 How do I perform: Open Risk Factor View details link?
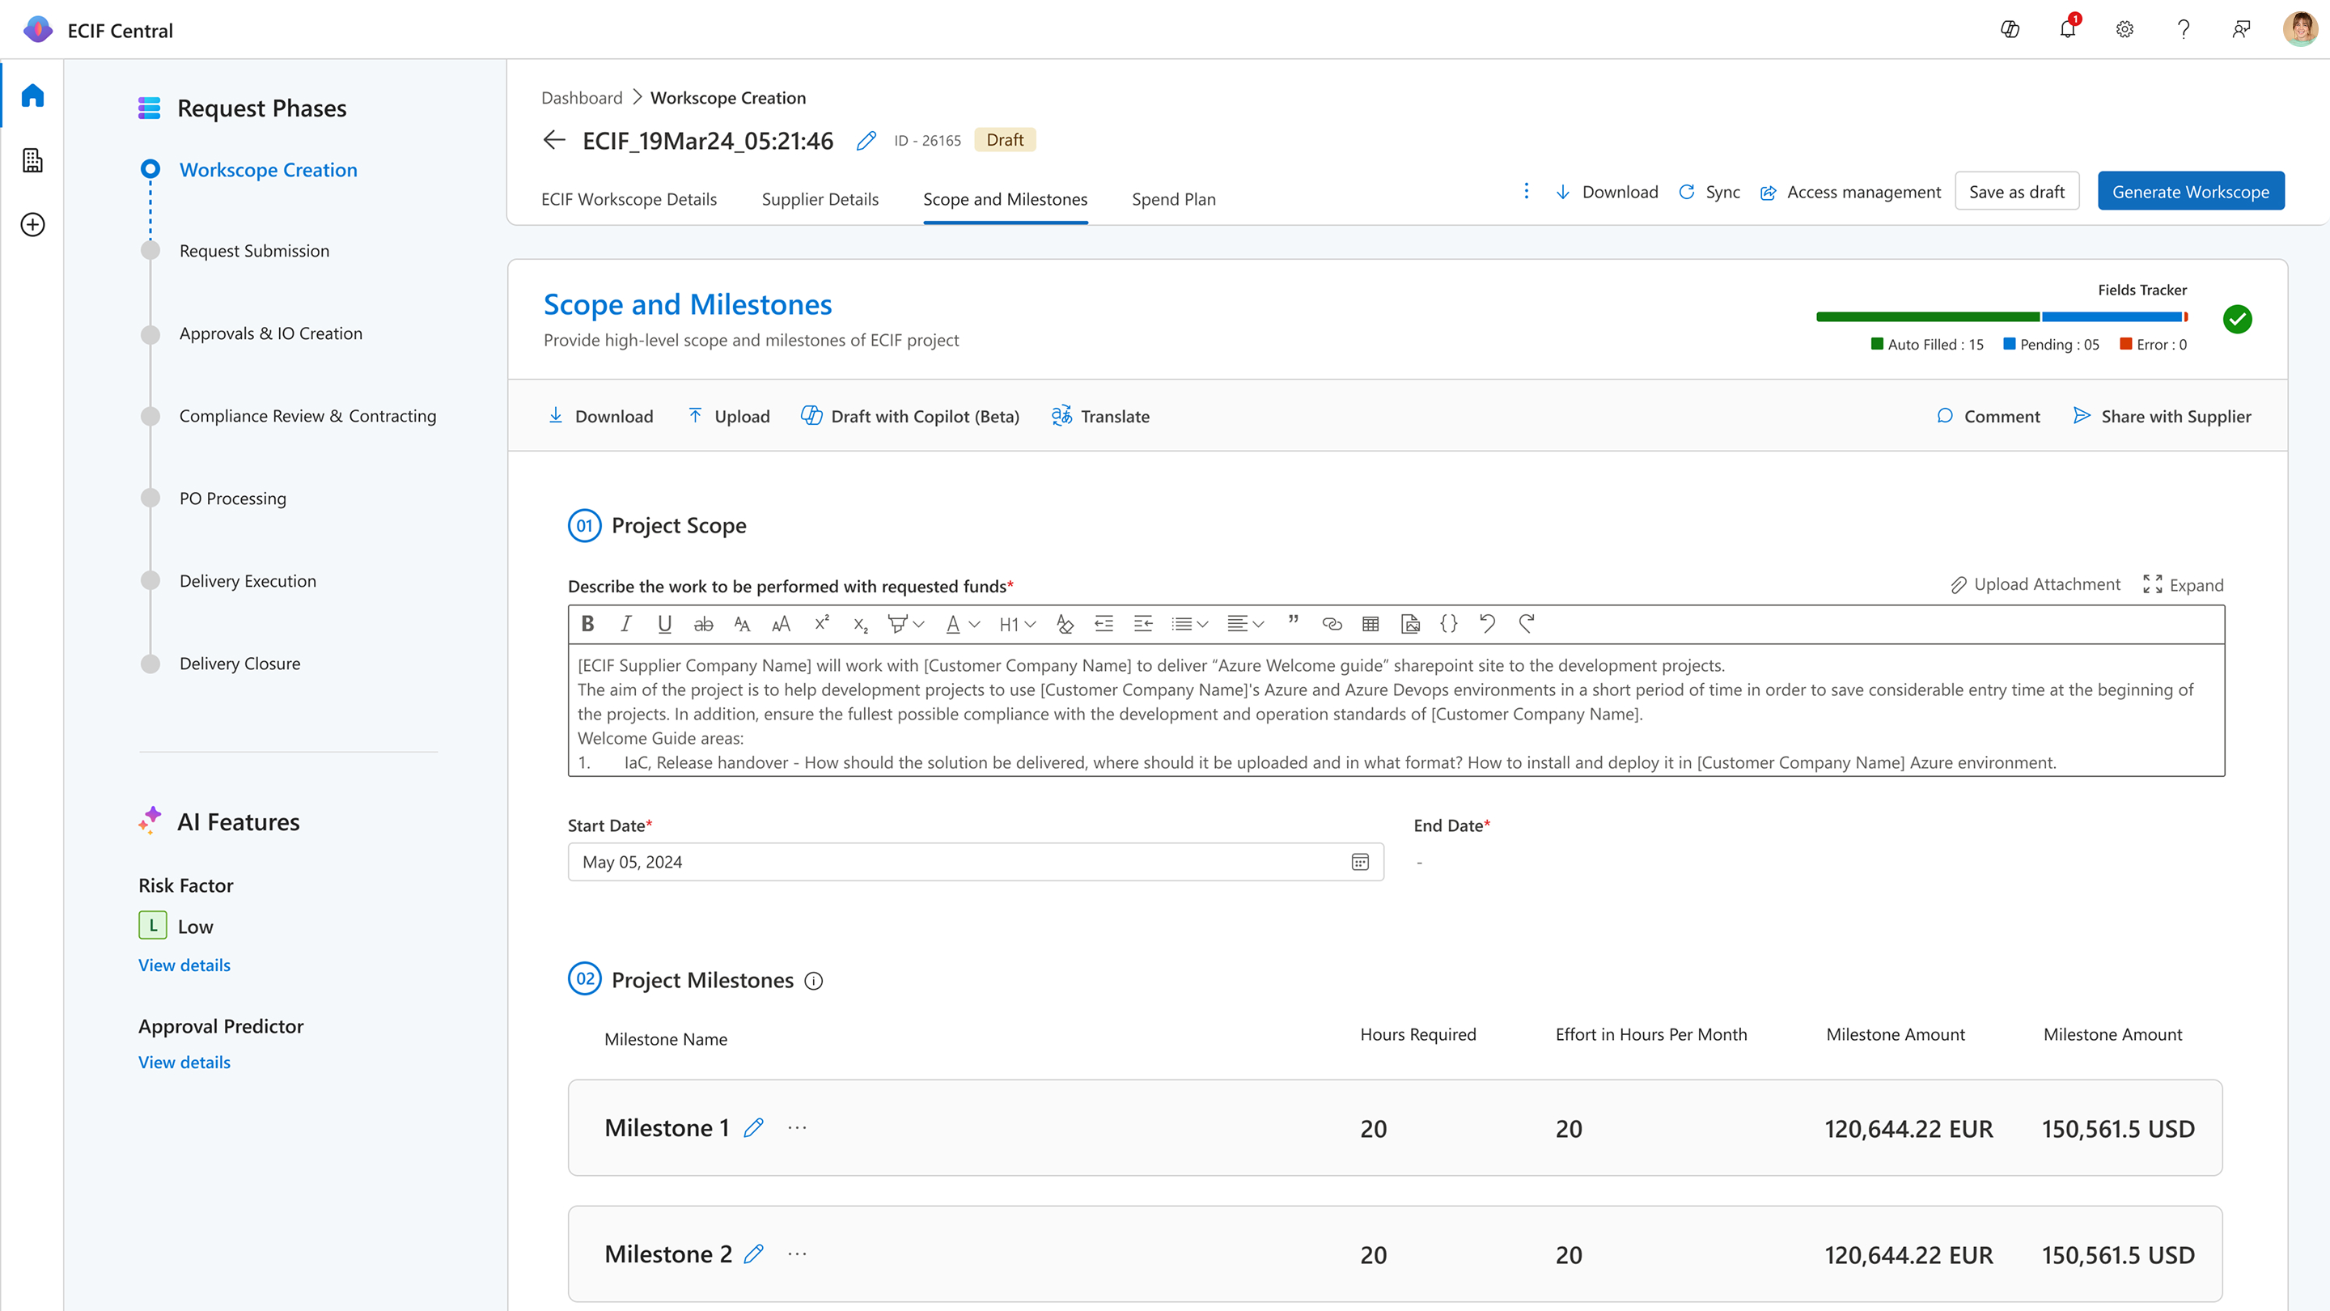184,965
